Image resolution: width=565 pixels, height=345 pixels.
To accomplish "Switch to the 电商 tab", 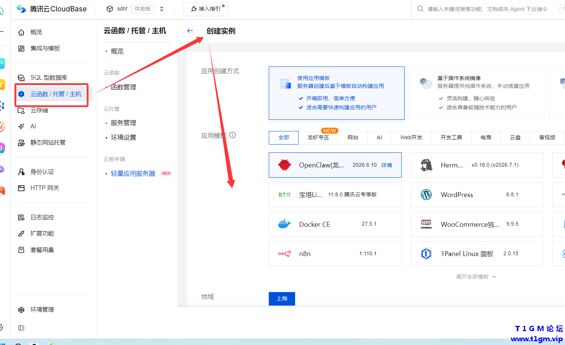I will point(486,138).
